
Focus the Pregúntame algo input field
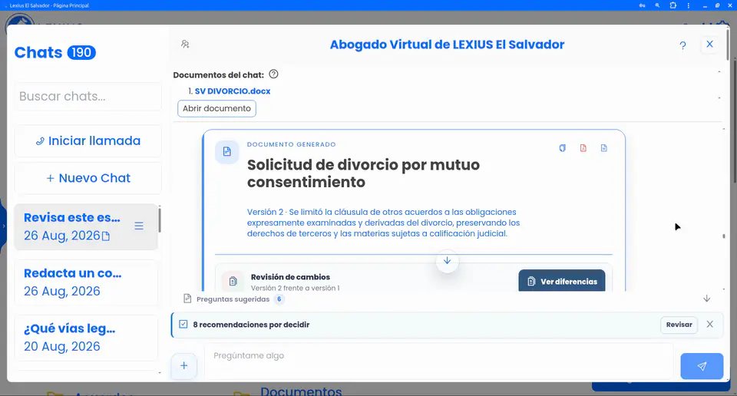438,361
